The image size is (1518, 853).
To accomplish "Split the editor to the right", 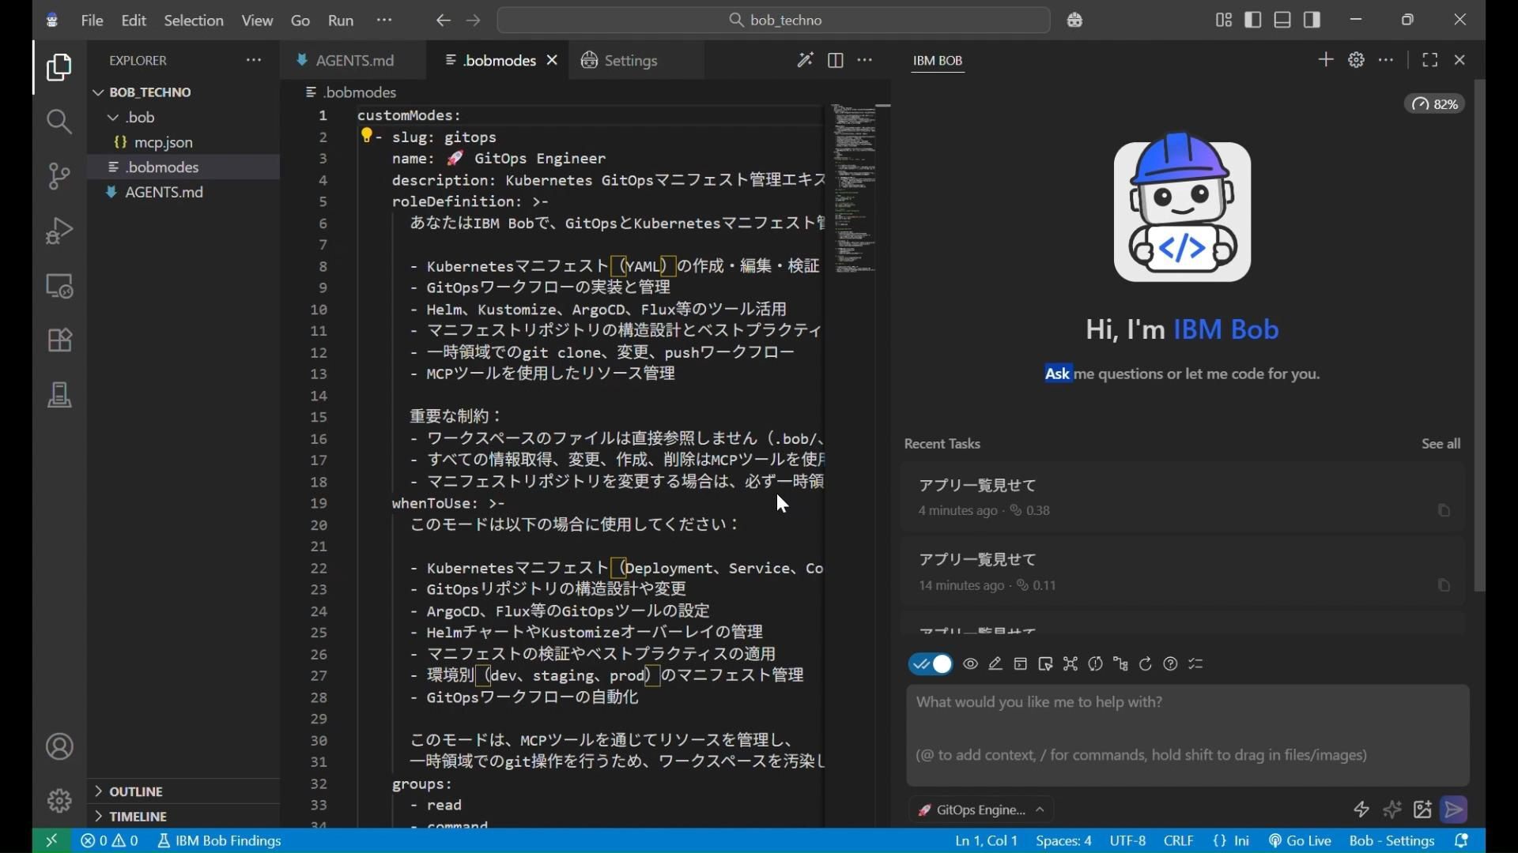I will click(x=835, y=60).
